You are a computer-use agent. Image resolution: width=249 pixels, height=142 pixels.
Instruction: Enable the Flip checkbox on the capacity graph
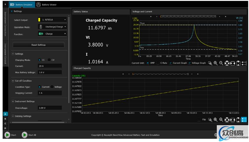[x=199, y=120]
